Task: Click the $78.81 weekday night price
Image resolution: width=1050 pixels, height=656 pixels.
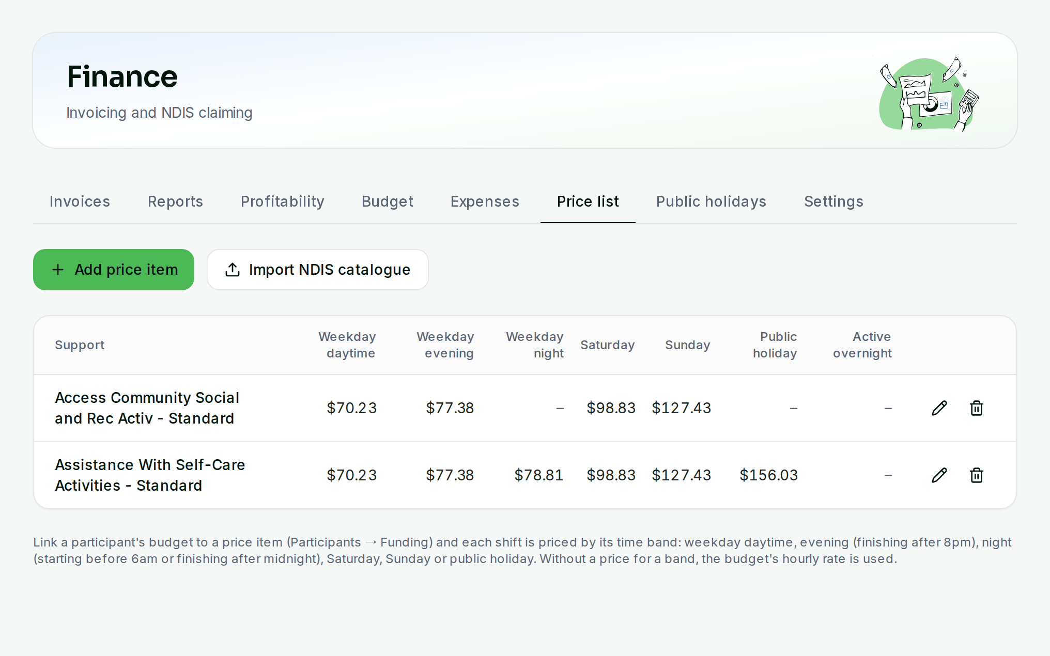Action: click(538, 475)
